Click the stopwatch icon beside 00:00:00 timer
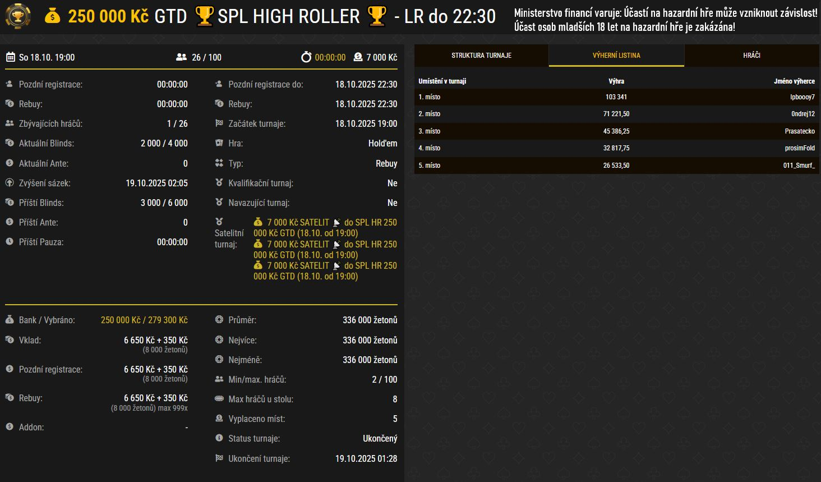The image size is (821, 482). tap(306, 57)
